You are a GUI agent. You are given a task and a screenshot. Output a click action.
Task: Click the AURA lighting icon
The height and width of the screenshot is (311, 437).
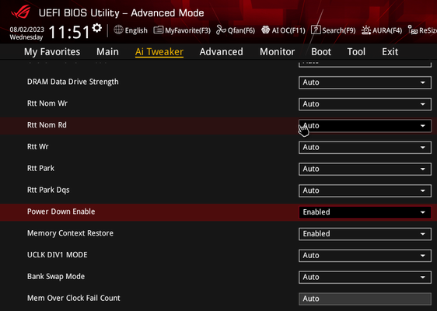tap(366, 30)
